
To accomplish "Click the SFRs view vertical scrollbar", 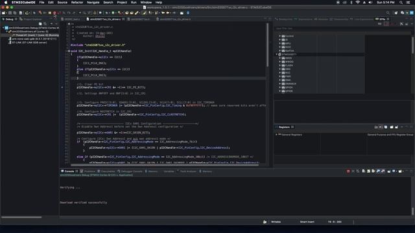I will (412, 45).
